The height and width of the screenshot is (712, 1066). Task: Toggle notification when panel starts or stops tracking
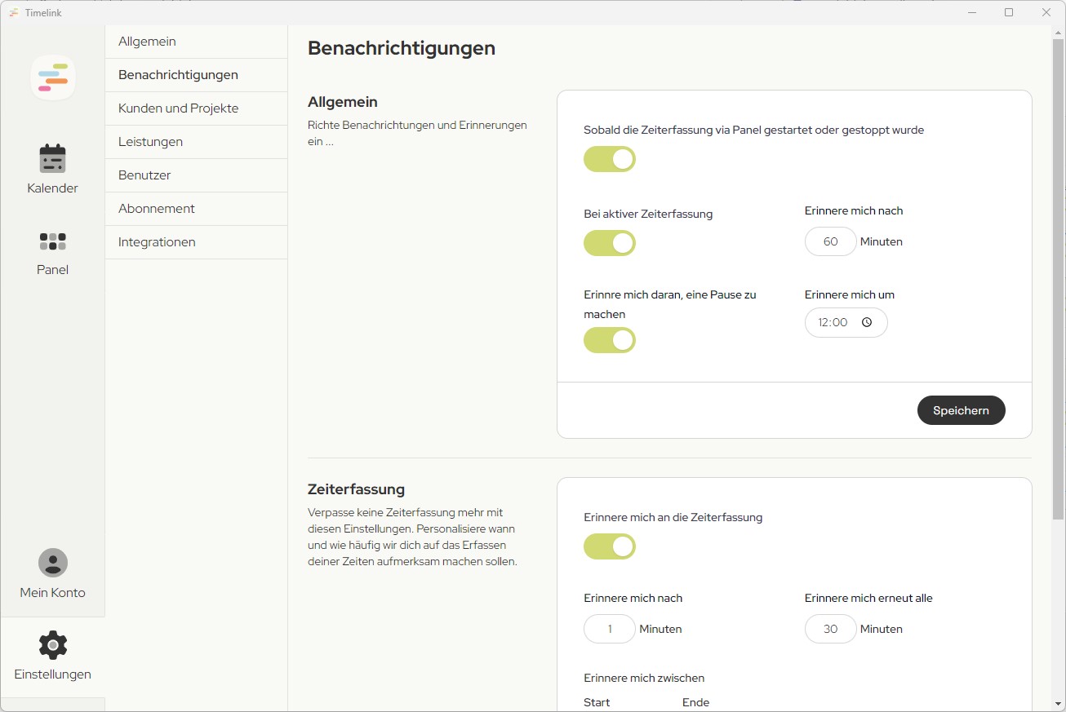tap(610, 159)
